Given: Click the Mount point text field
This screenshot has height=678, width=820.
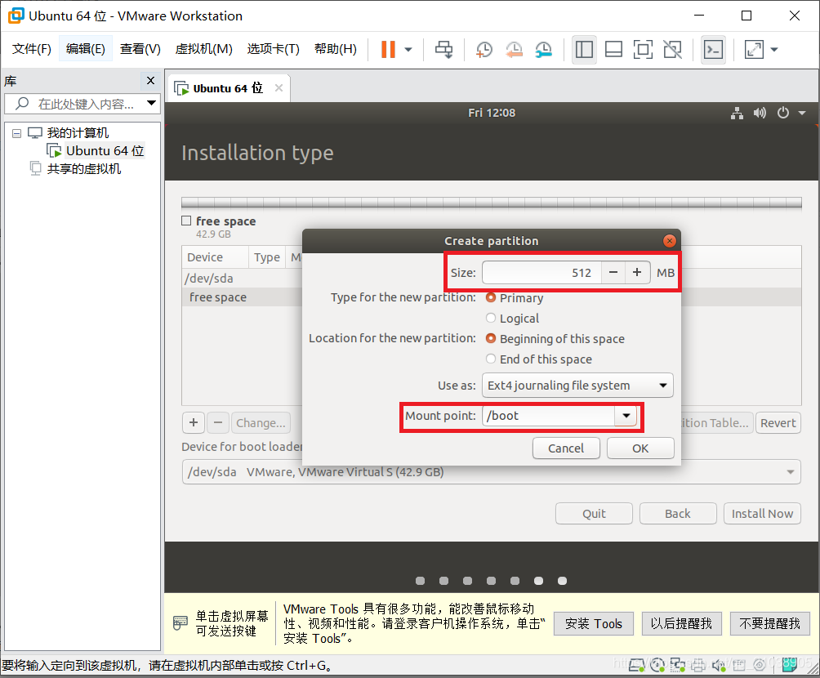Looking at the screenshot, I should [x=548, y=416].
